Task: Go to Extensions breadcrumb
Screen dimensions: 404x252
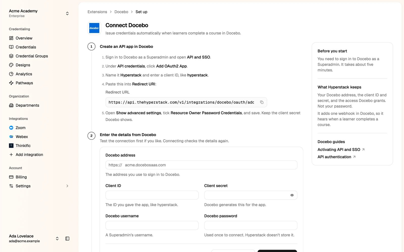Action: coord(97,12)
